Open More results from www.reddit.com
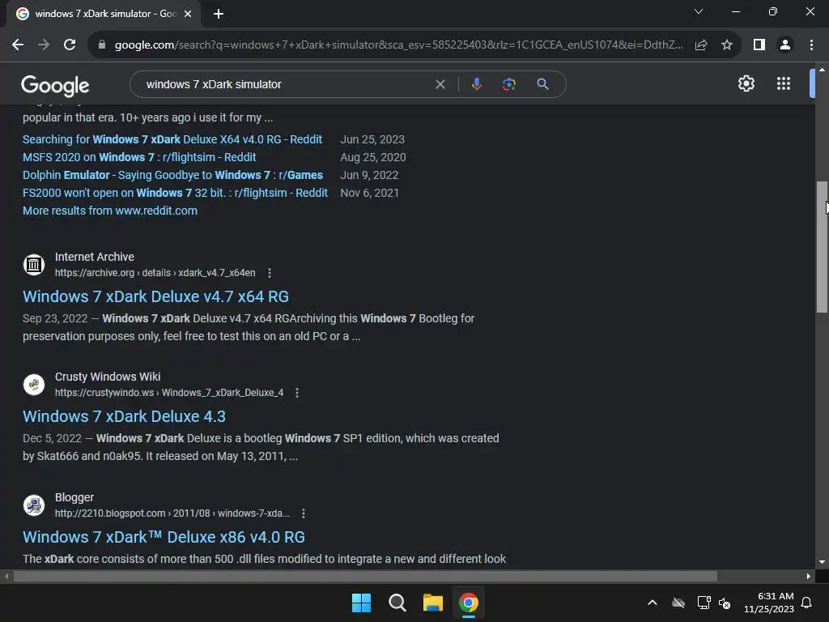This screenshot has width=829, height=622. point(110,211)
